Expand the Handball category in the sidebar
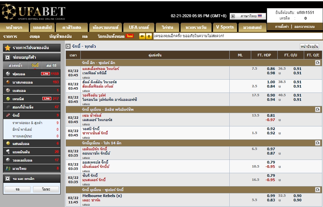Viewport: 323px width, 207px height. click(32, 143)
